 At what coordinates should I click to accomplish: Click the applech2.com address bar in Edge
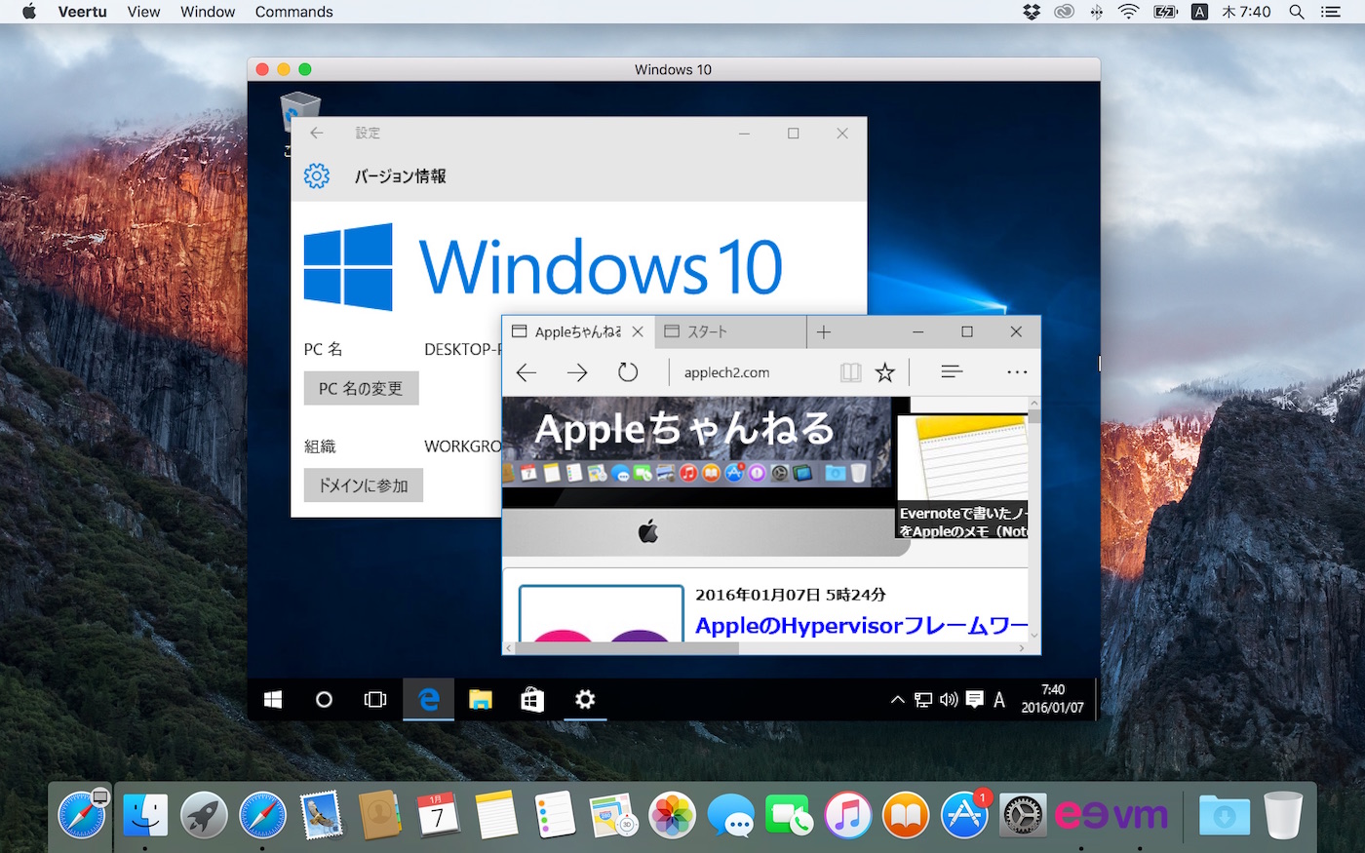(751, 372)
